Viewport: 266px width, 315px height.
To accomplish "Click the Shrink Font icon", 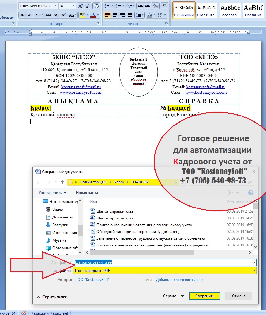I will [87, 6].
